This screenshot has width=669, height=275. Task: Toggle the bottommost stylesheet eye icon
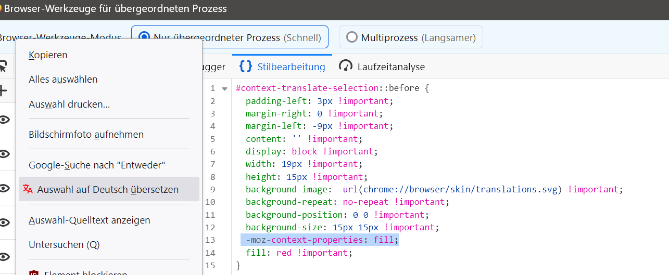coord(5,257)
